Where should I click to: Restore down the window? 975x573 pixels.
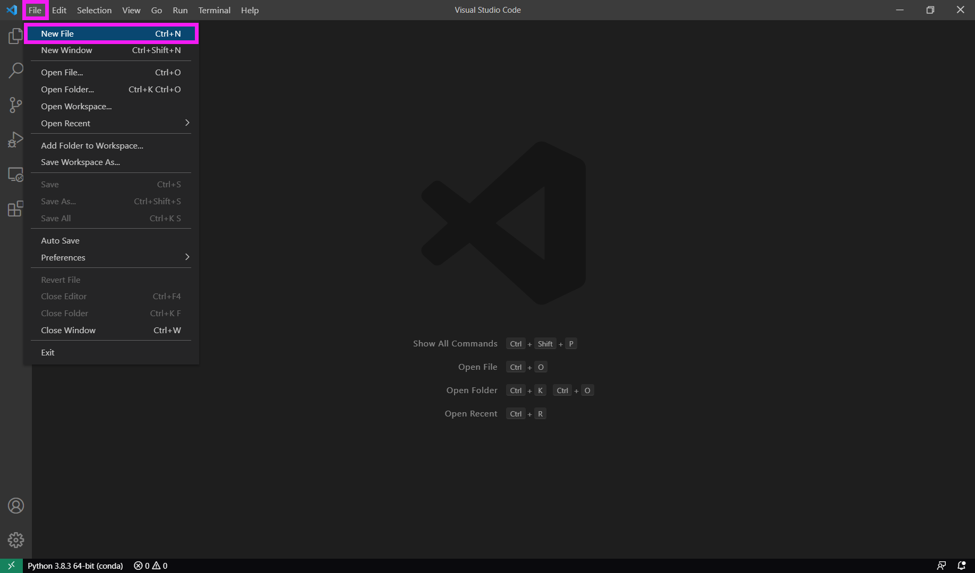[930, 10]
